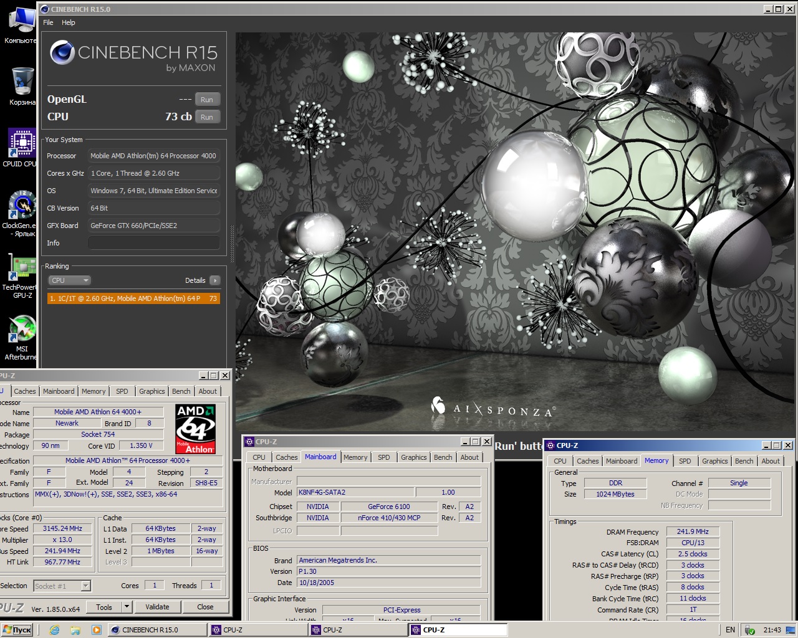This screenshot has height=638, width=798.
Task: Open the ranking CPU dropdown
Action: (70, 280)
